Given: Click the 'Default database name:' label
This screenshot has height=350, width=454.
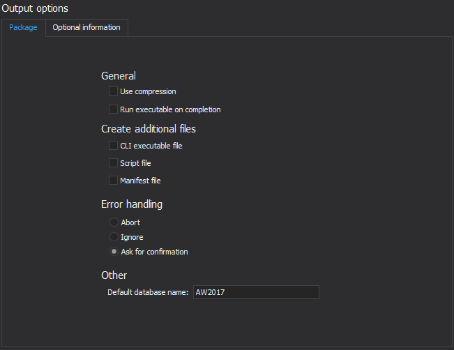Looking at the screenshot, I should [148, 292].
